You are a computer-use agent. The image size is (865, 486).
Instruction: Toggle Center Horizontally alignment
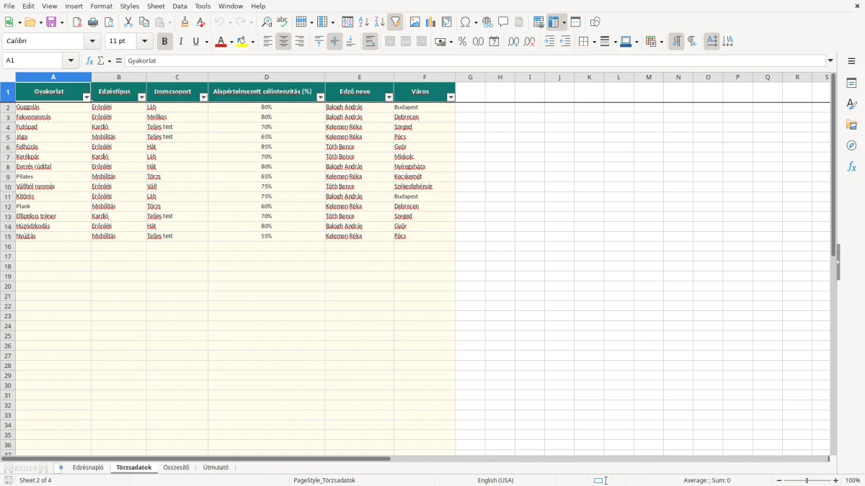click(x=283, y=42)
